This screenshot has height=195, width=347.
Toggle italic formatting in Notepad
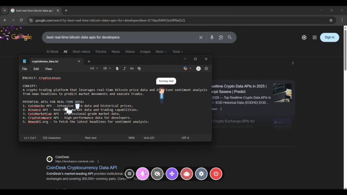tap(124, 68)
